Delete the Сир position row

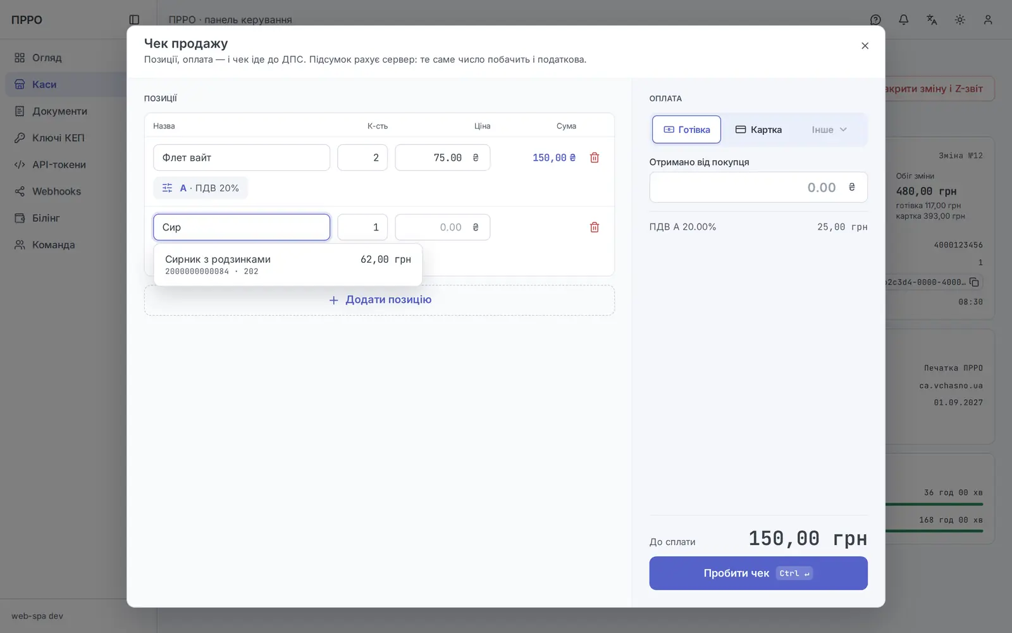pos(595,227)
